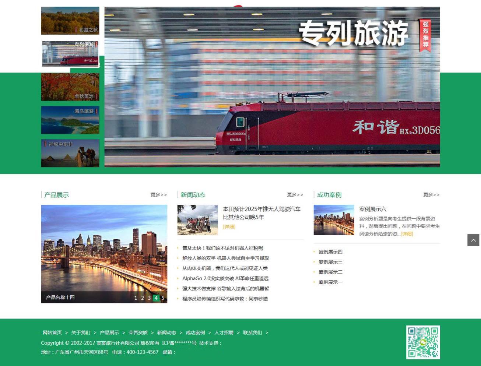Open the group photo news thumbnail
Image resolution: width=481 pixels, height=366 pixels.
(197, 220)
